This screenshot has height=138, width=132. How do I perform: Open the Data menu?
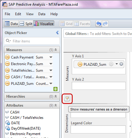pos(42,14)
